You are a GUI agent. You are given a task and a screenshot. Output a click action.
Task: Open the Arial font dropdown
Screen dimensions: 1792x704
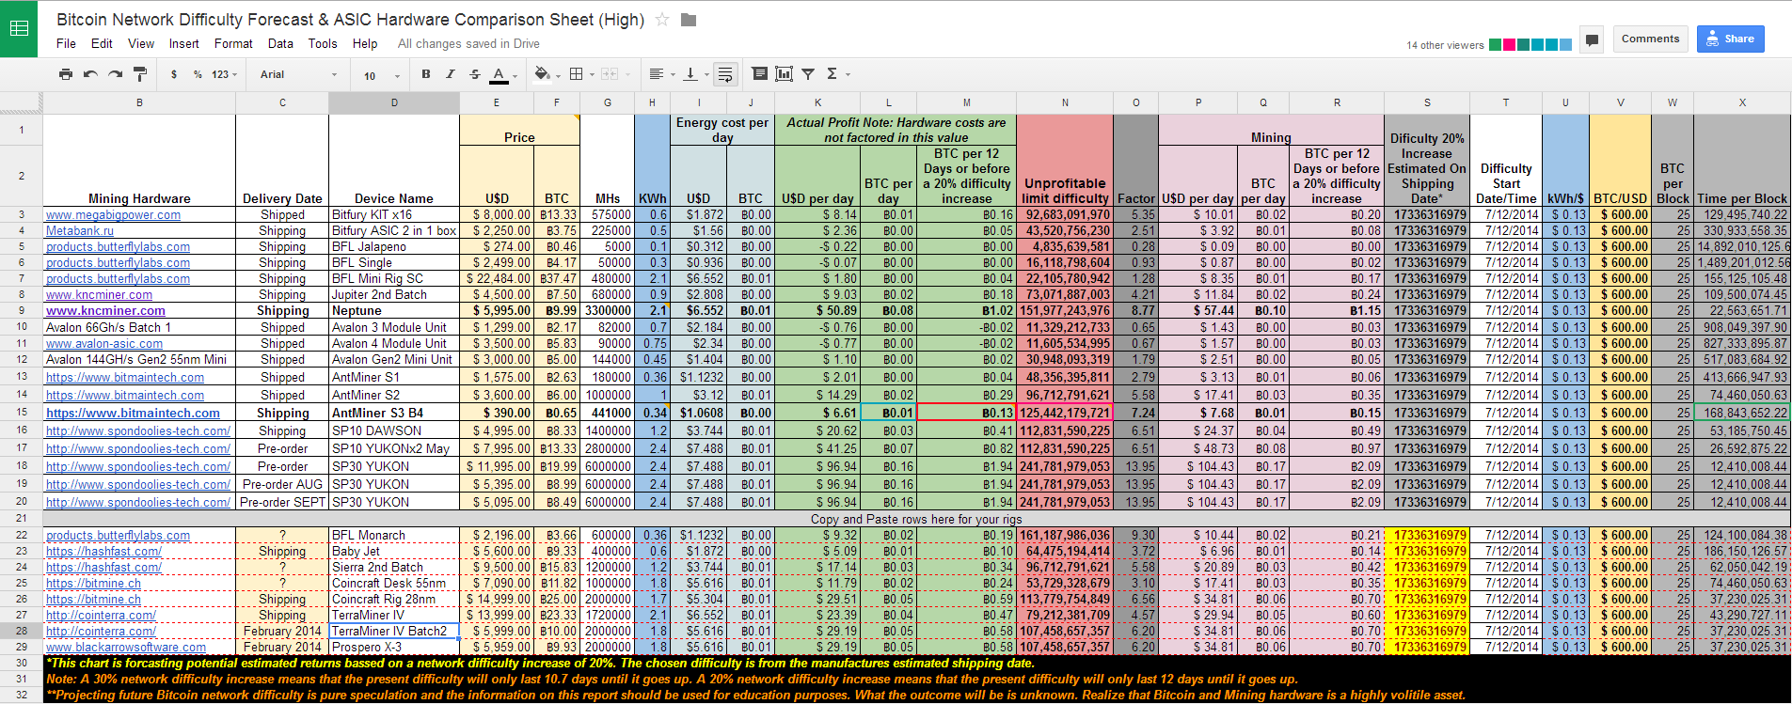pos(298,74)
